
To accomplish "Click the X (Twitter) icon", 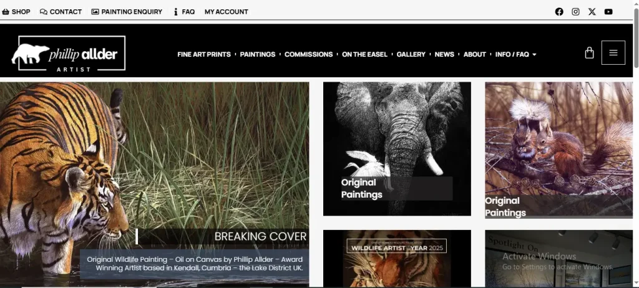I will (x=592, y=11).
